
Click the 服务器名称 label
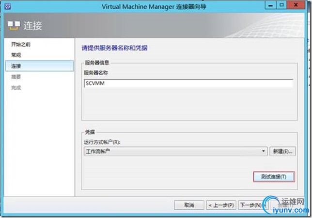(96, 73)
